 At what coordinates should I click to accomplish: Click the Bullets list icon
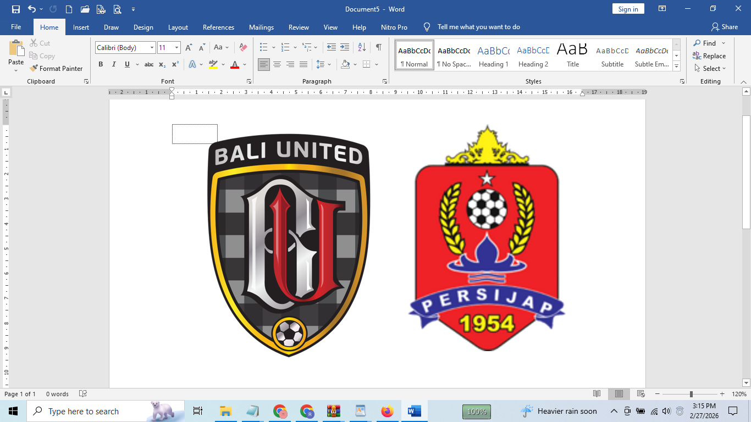click(264, 48)
